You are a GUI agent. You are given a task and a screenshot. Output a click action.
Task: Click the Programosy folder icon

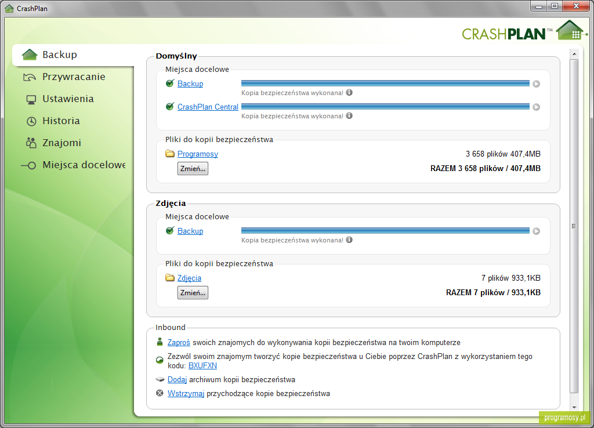170,154
